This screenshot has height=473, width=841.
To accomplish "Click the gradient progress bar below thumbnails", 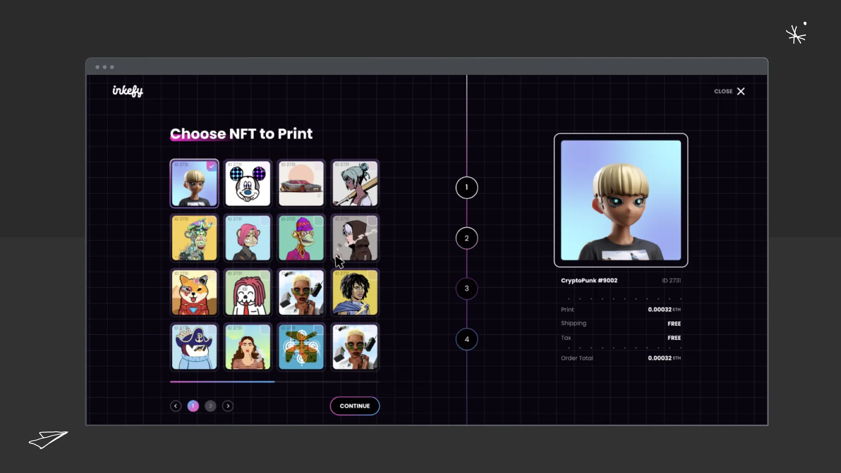I will (223, 381).
